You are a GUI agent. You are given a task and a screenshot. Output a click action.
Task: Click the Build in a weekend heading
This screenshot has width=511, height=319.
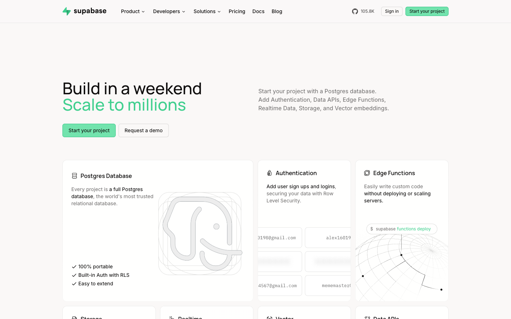132,89
